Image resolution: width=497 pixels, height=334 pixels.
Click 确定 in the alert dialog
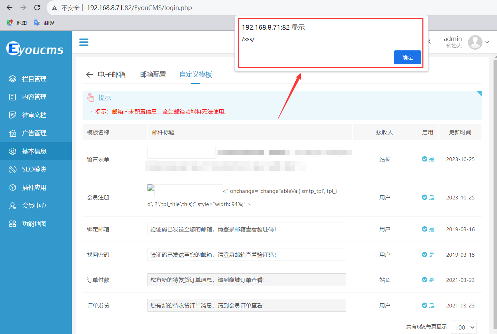pyautogui.click(x=408, y=57)
